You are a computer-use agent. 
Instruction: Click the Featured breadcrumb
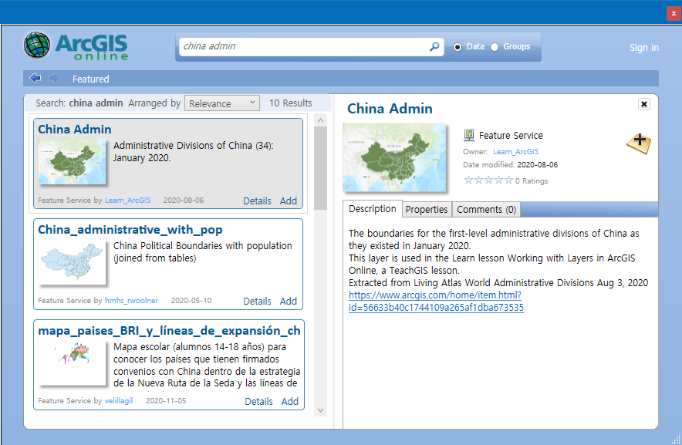pos(90,79)
